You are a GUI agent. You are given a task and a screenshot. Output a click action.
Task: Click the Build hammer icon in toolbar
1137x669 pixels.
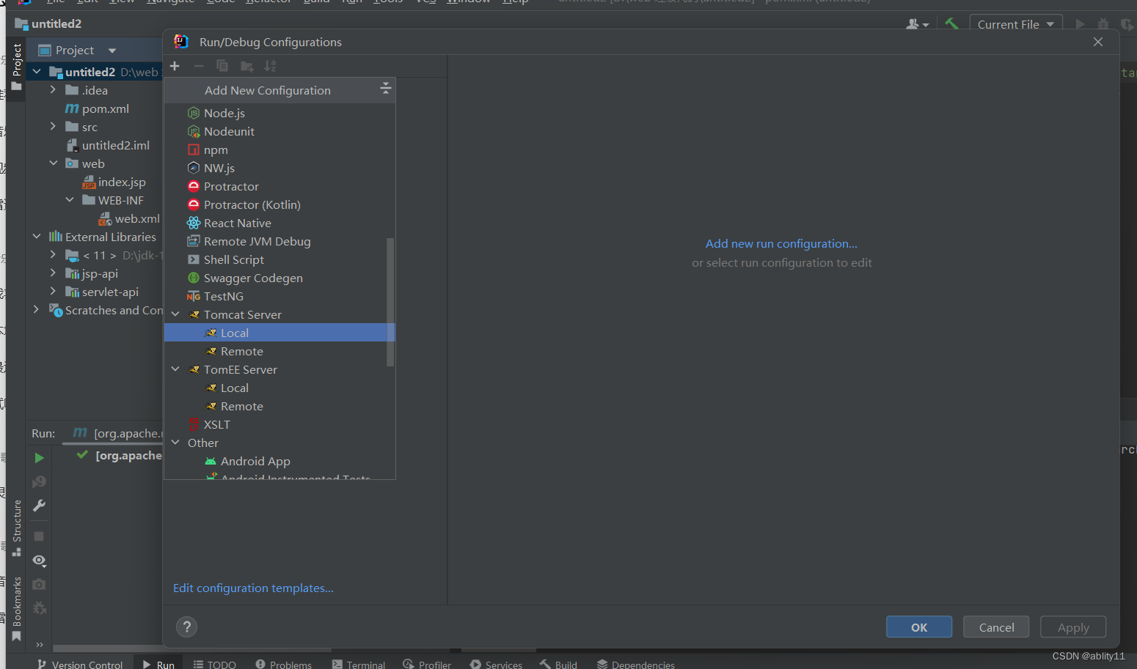point(951,24)
